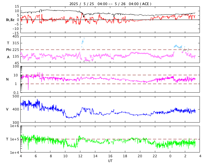This screenshot has height=163, width=204.
Task: Click the 'UT' x-axis label
Action: coord(110,161)
